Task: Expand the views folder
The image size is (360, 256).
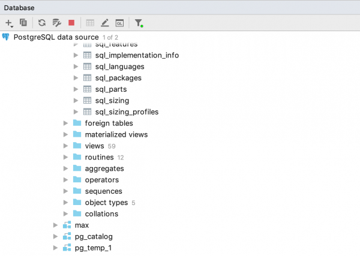Action: (x=66, y=146)
